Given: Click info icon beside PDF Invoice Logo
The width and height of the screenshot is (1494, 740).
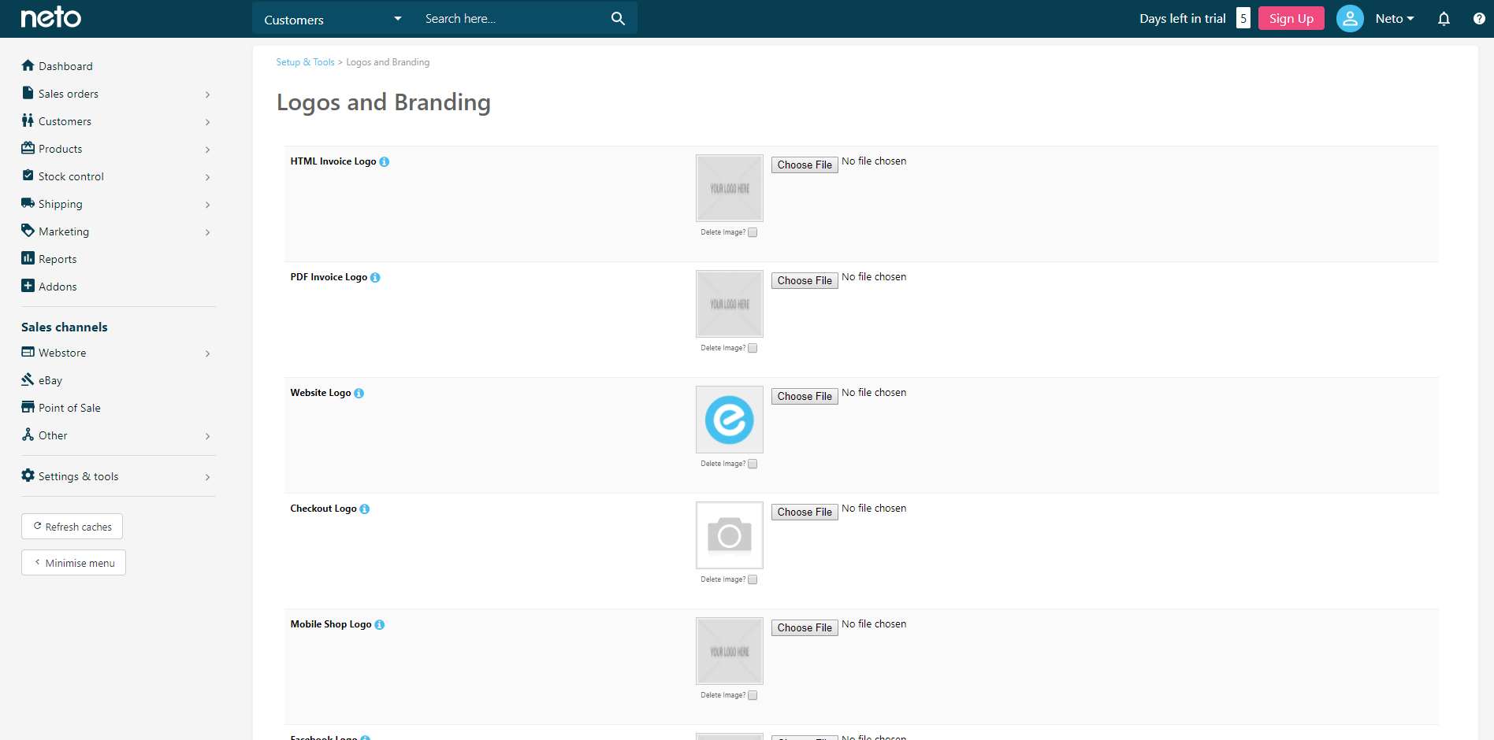Looking at the screenshot, I should 375,277.
